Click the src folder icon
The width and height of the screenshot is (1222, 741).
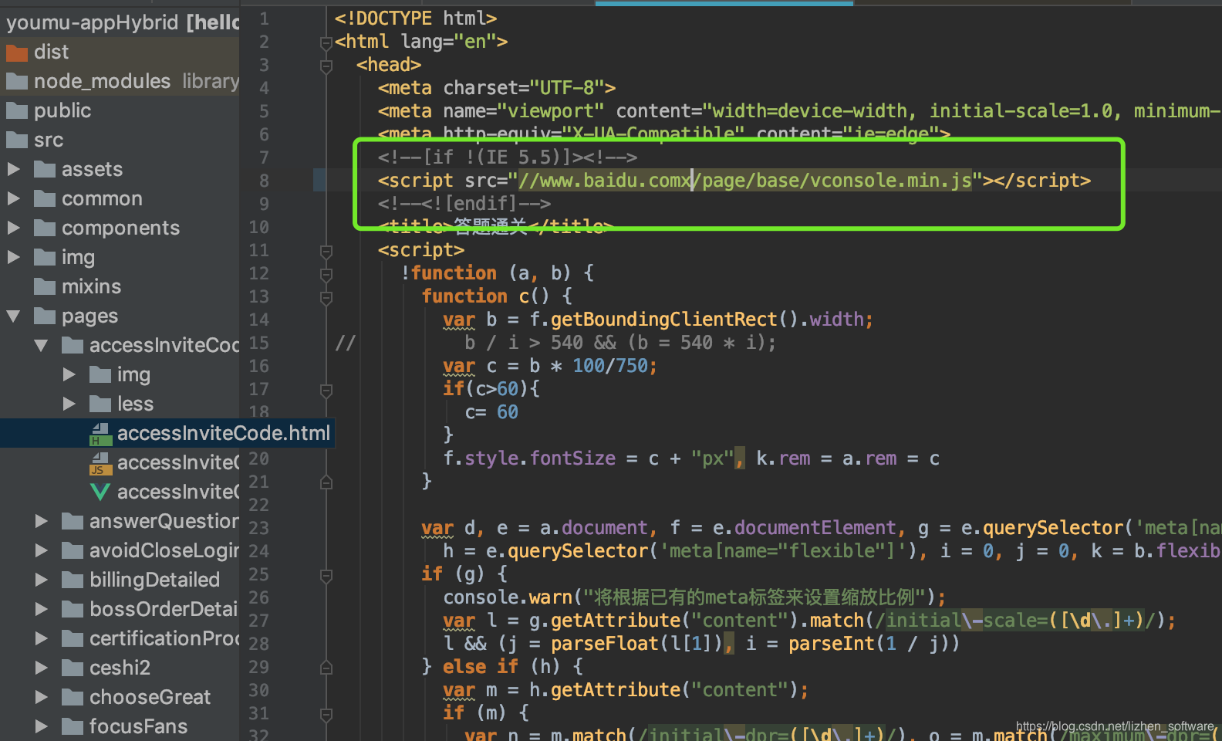point(17,140)
